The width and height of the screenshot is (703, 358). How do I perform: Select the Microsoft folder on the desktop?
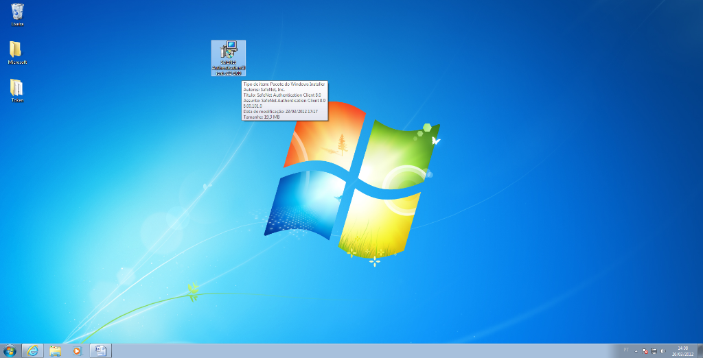tap(16, 49)
